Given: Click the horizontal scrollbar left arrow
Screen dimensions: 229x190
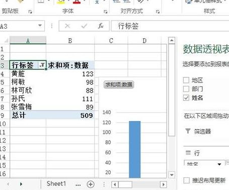Looking at the screenshot, I should 115,184.
